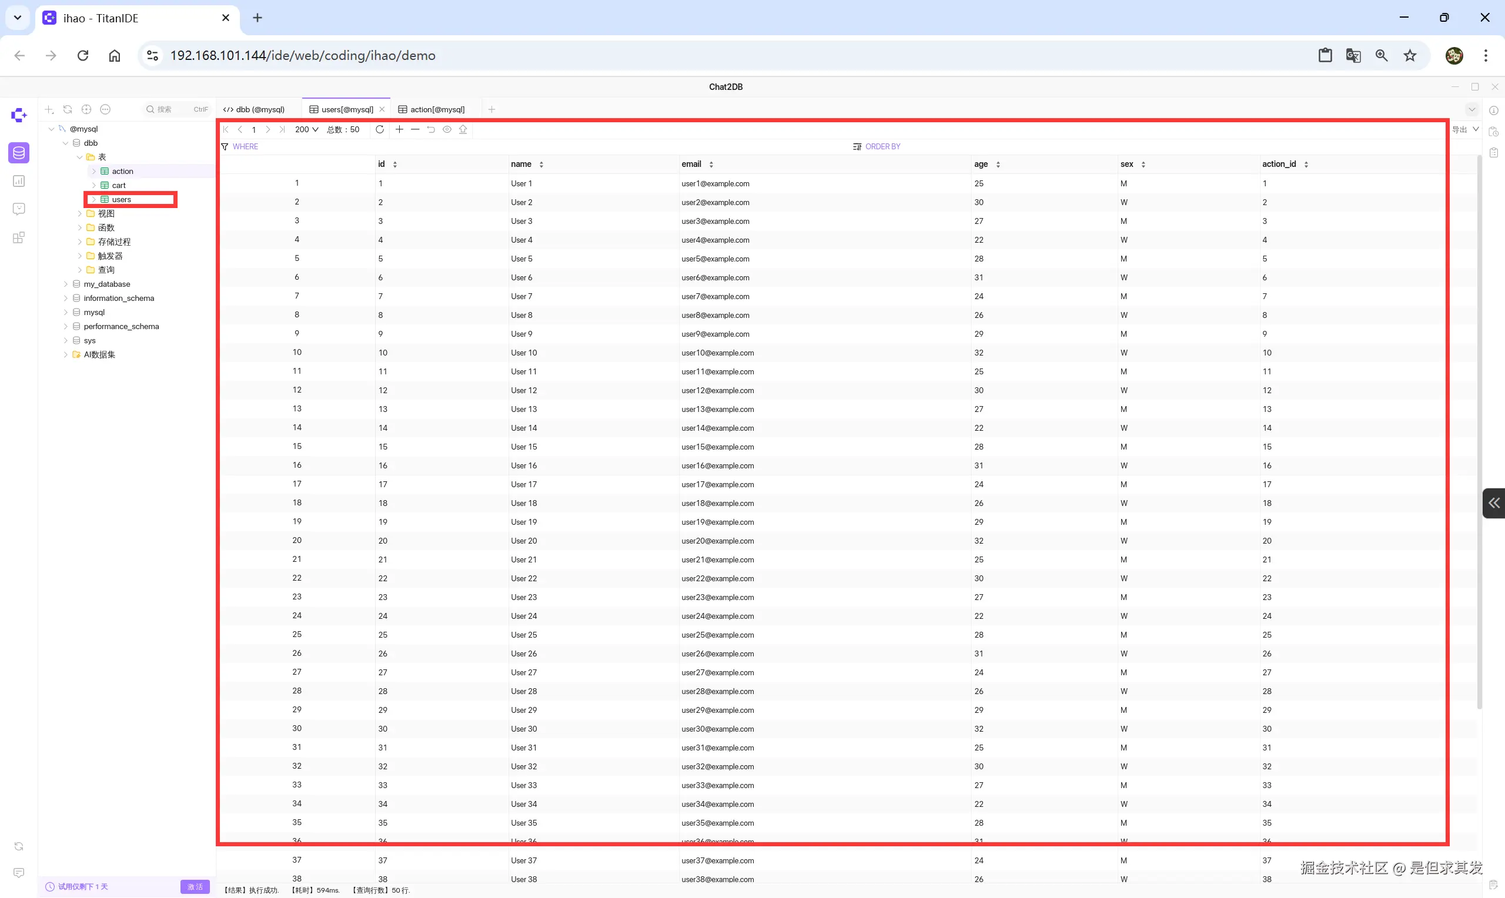Click the eye preview SQL icon

(x=447, y=129)
